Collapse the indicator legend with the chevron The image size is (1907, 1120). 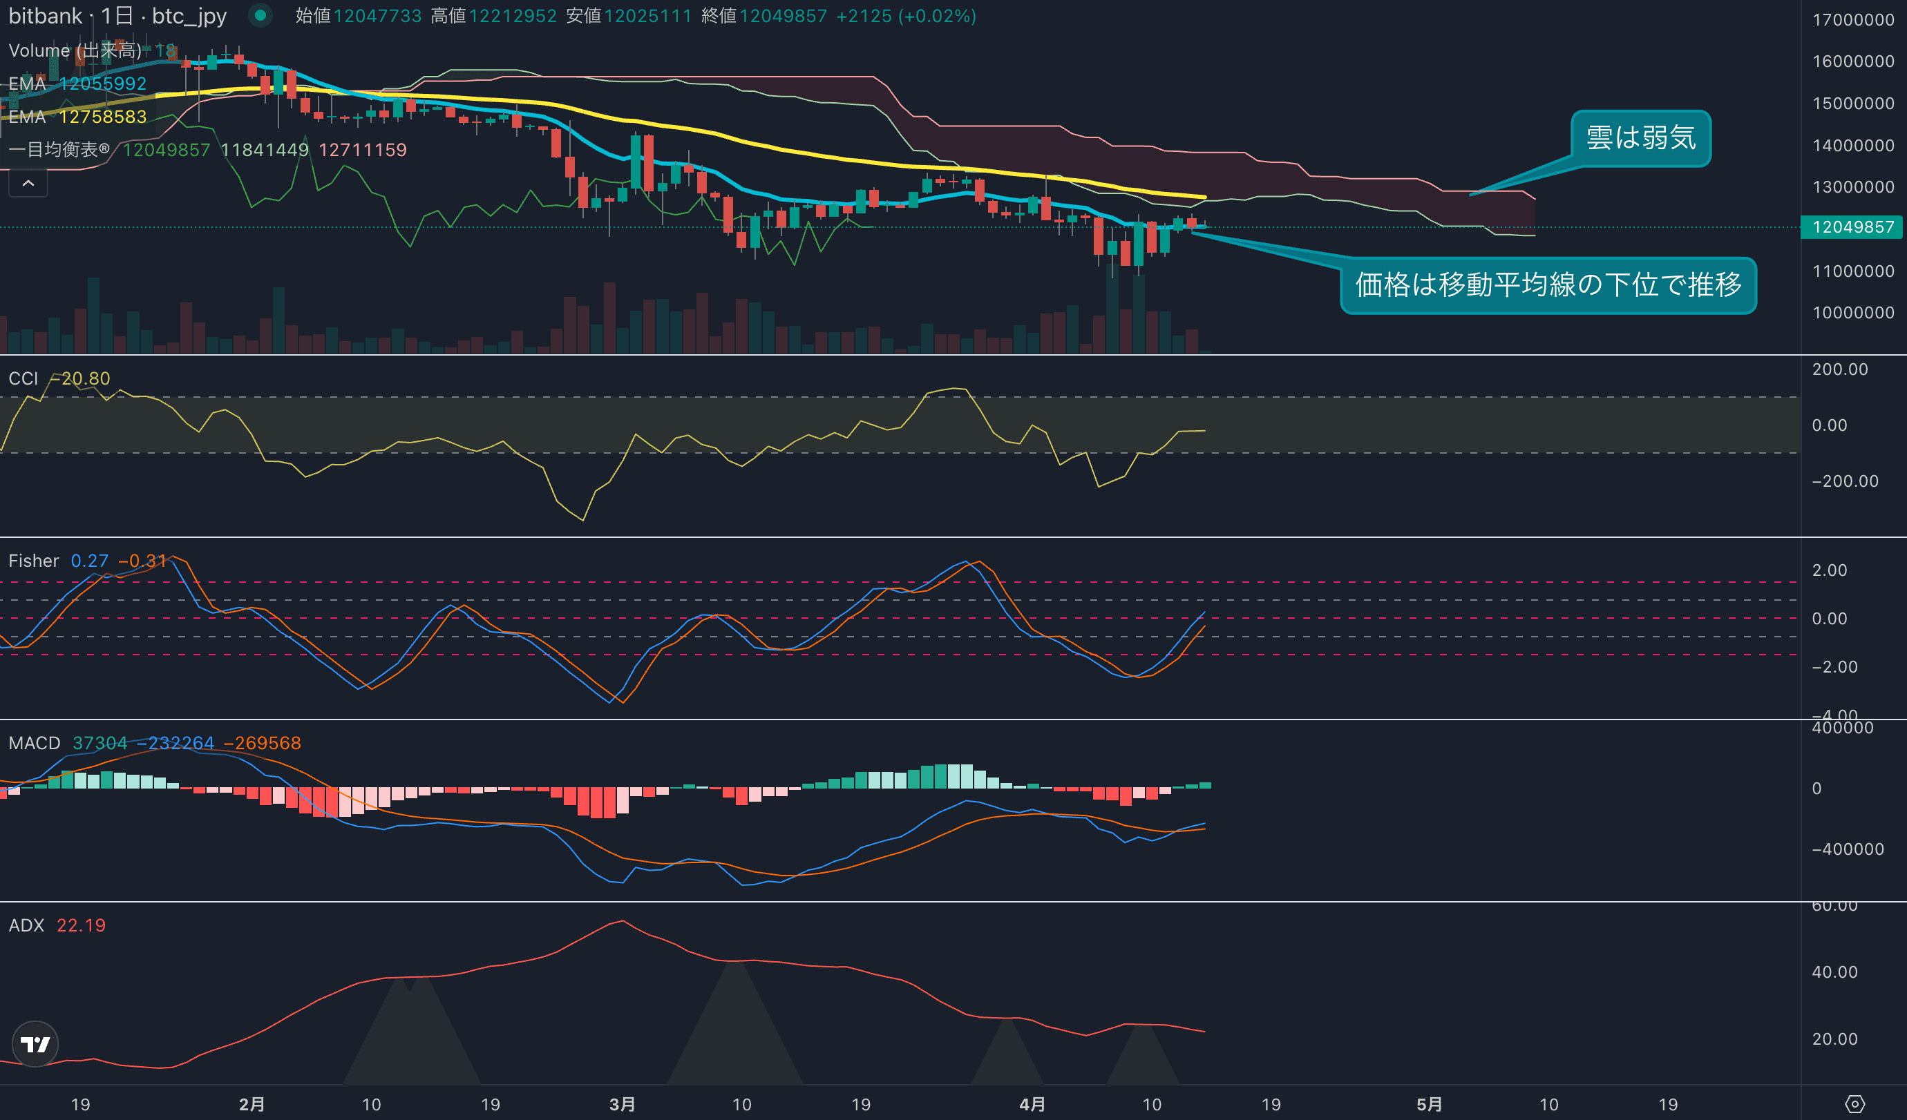coord(28,183)
